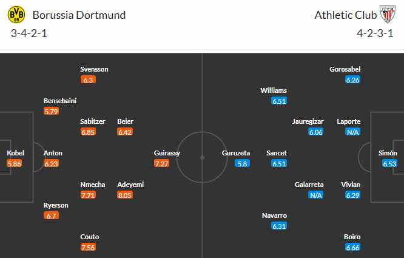The width and height of the screenshot is (404, 258).
Task: Click Couto's 7.56 rating badge
Action: point(89,247)
